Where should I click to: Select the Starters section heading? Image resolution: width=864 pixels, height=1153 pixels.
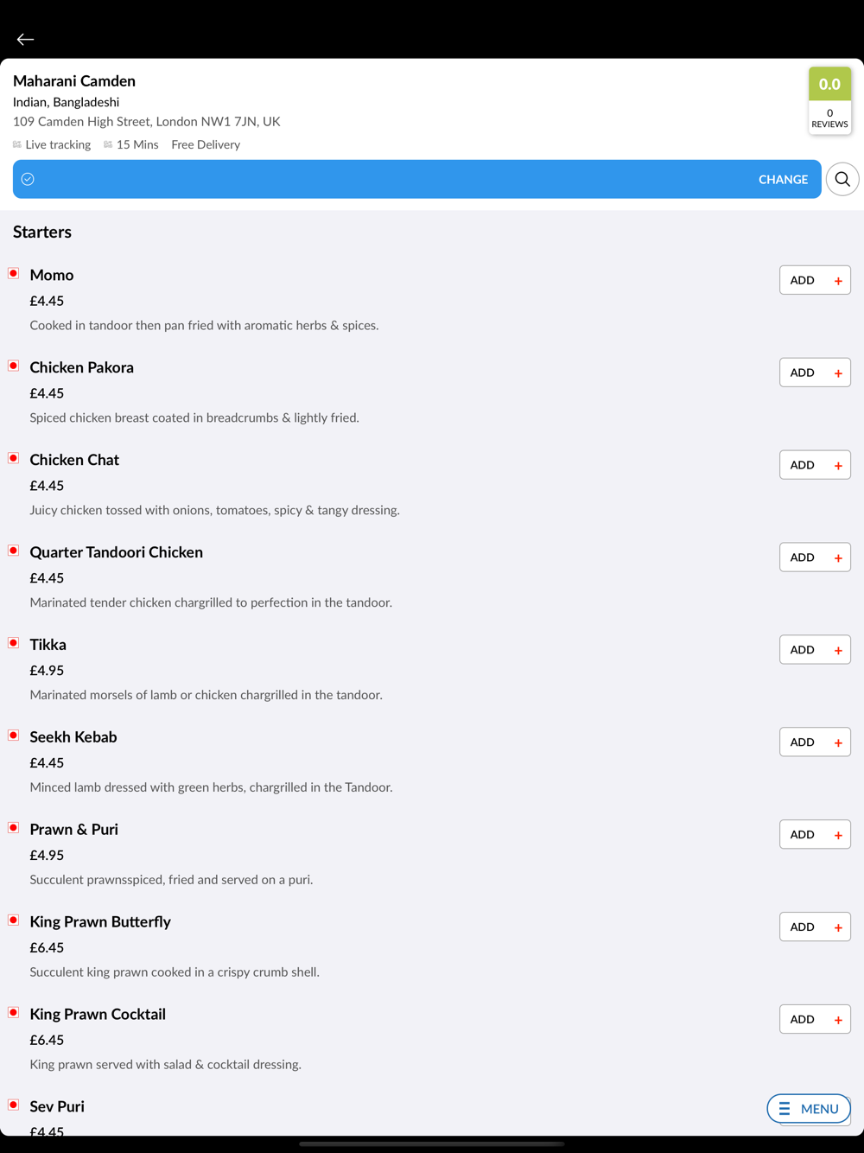(x=42, y=232)
